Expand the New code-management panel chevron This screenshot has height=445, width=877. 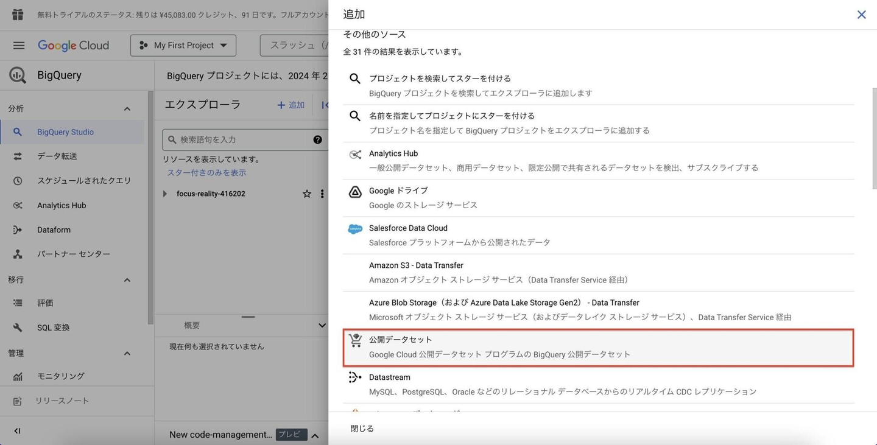pyautogui.click(x=315, y=435)
